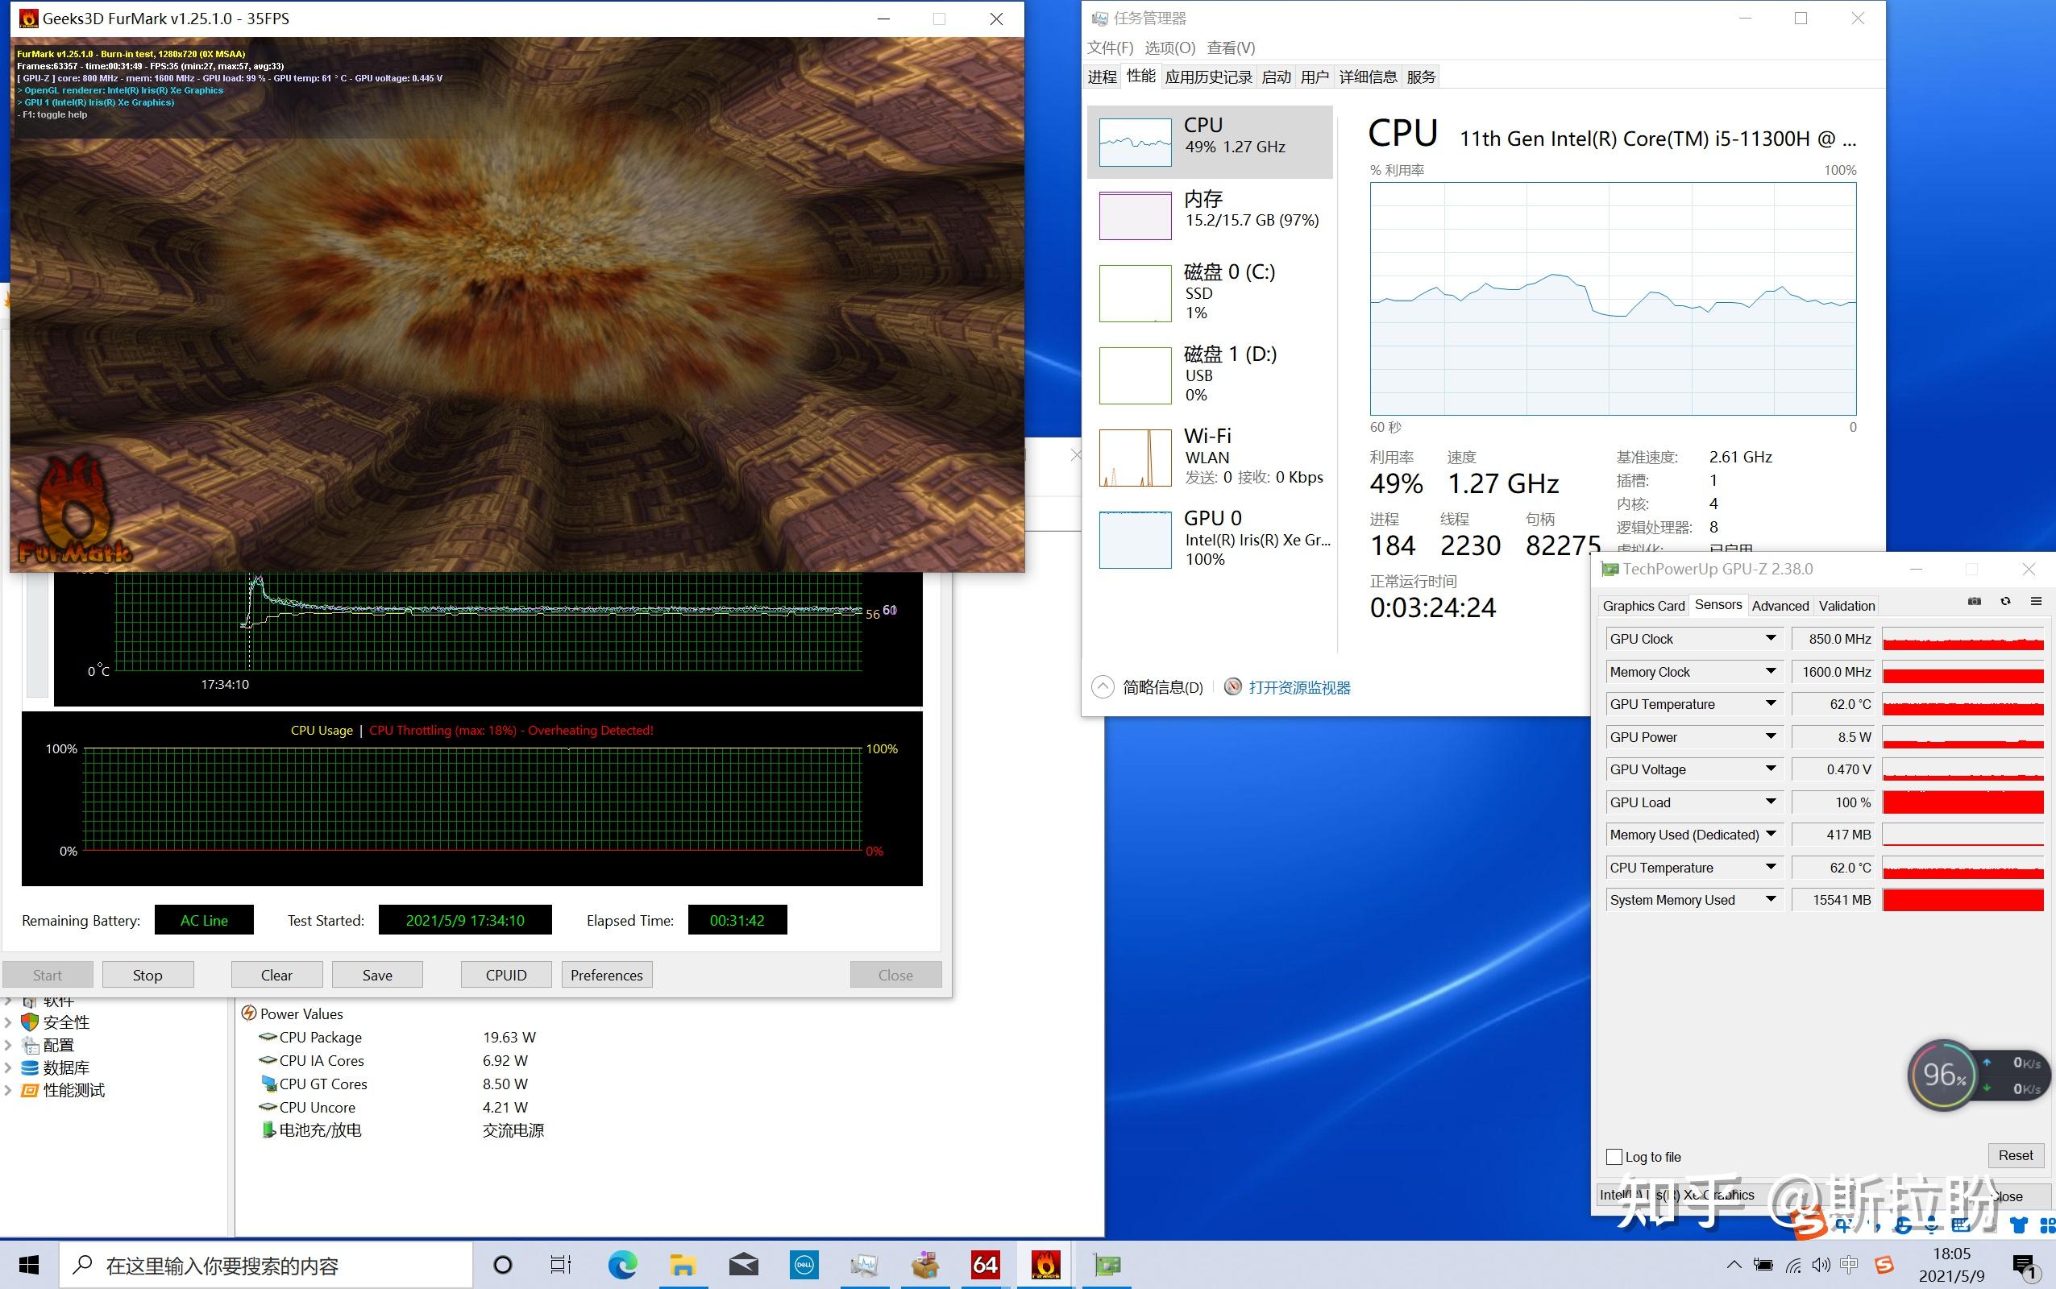Open the 选项(O) menu in Task Manager
Image resolution: width=2056 pixels, height=1289 pixels.
coord(1169,48)
